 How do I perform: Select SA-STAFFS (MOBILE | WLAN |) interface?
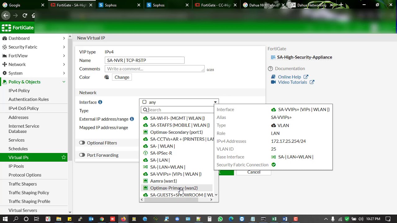click(x=177, y=125)
